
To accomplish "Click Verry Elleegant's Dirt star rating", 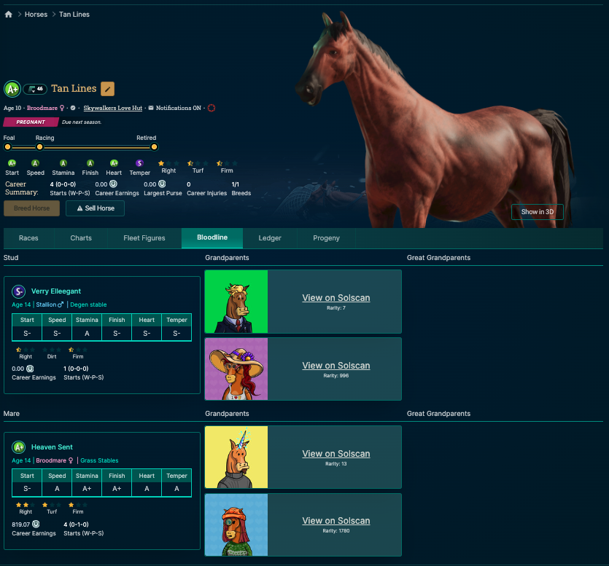I will click(52, 350).
